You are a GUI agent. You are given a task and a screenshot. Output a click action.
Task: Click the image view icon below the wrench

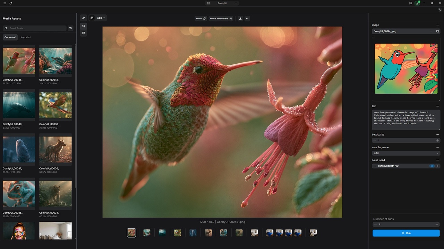pyautogui.click(x=84, y=26)
